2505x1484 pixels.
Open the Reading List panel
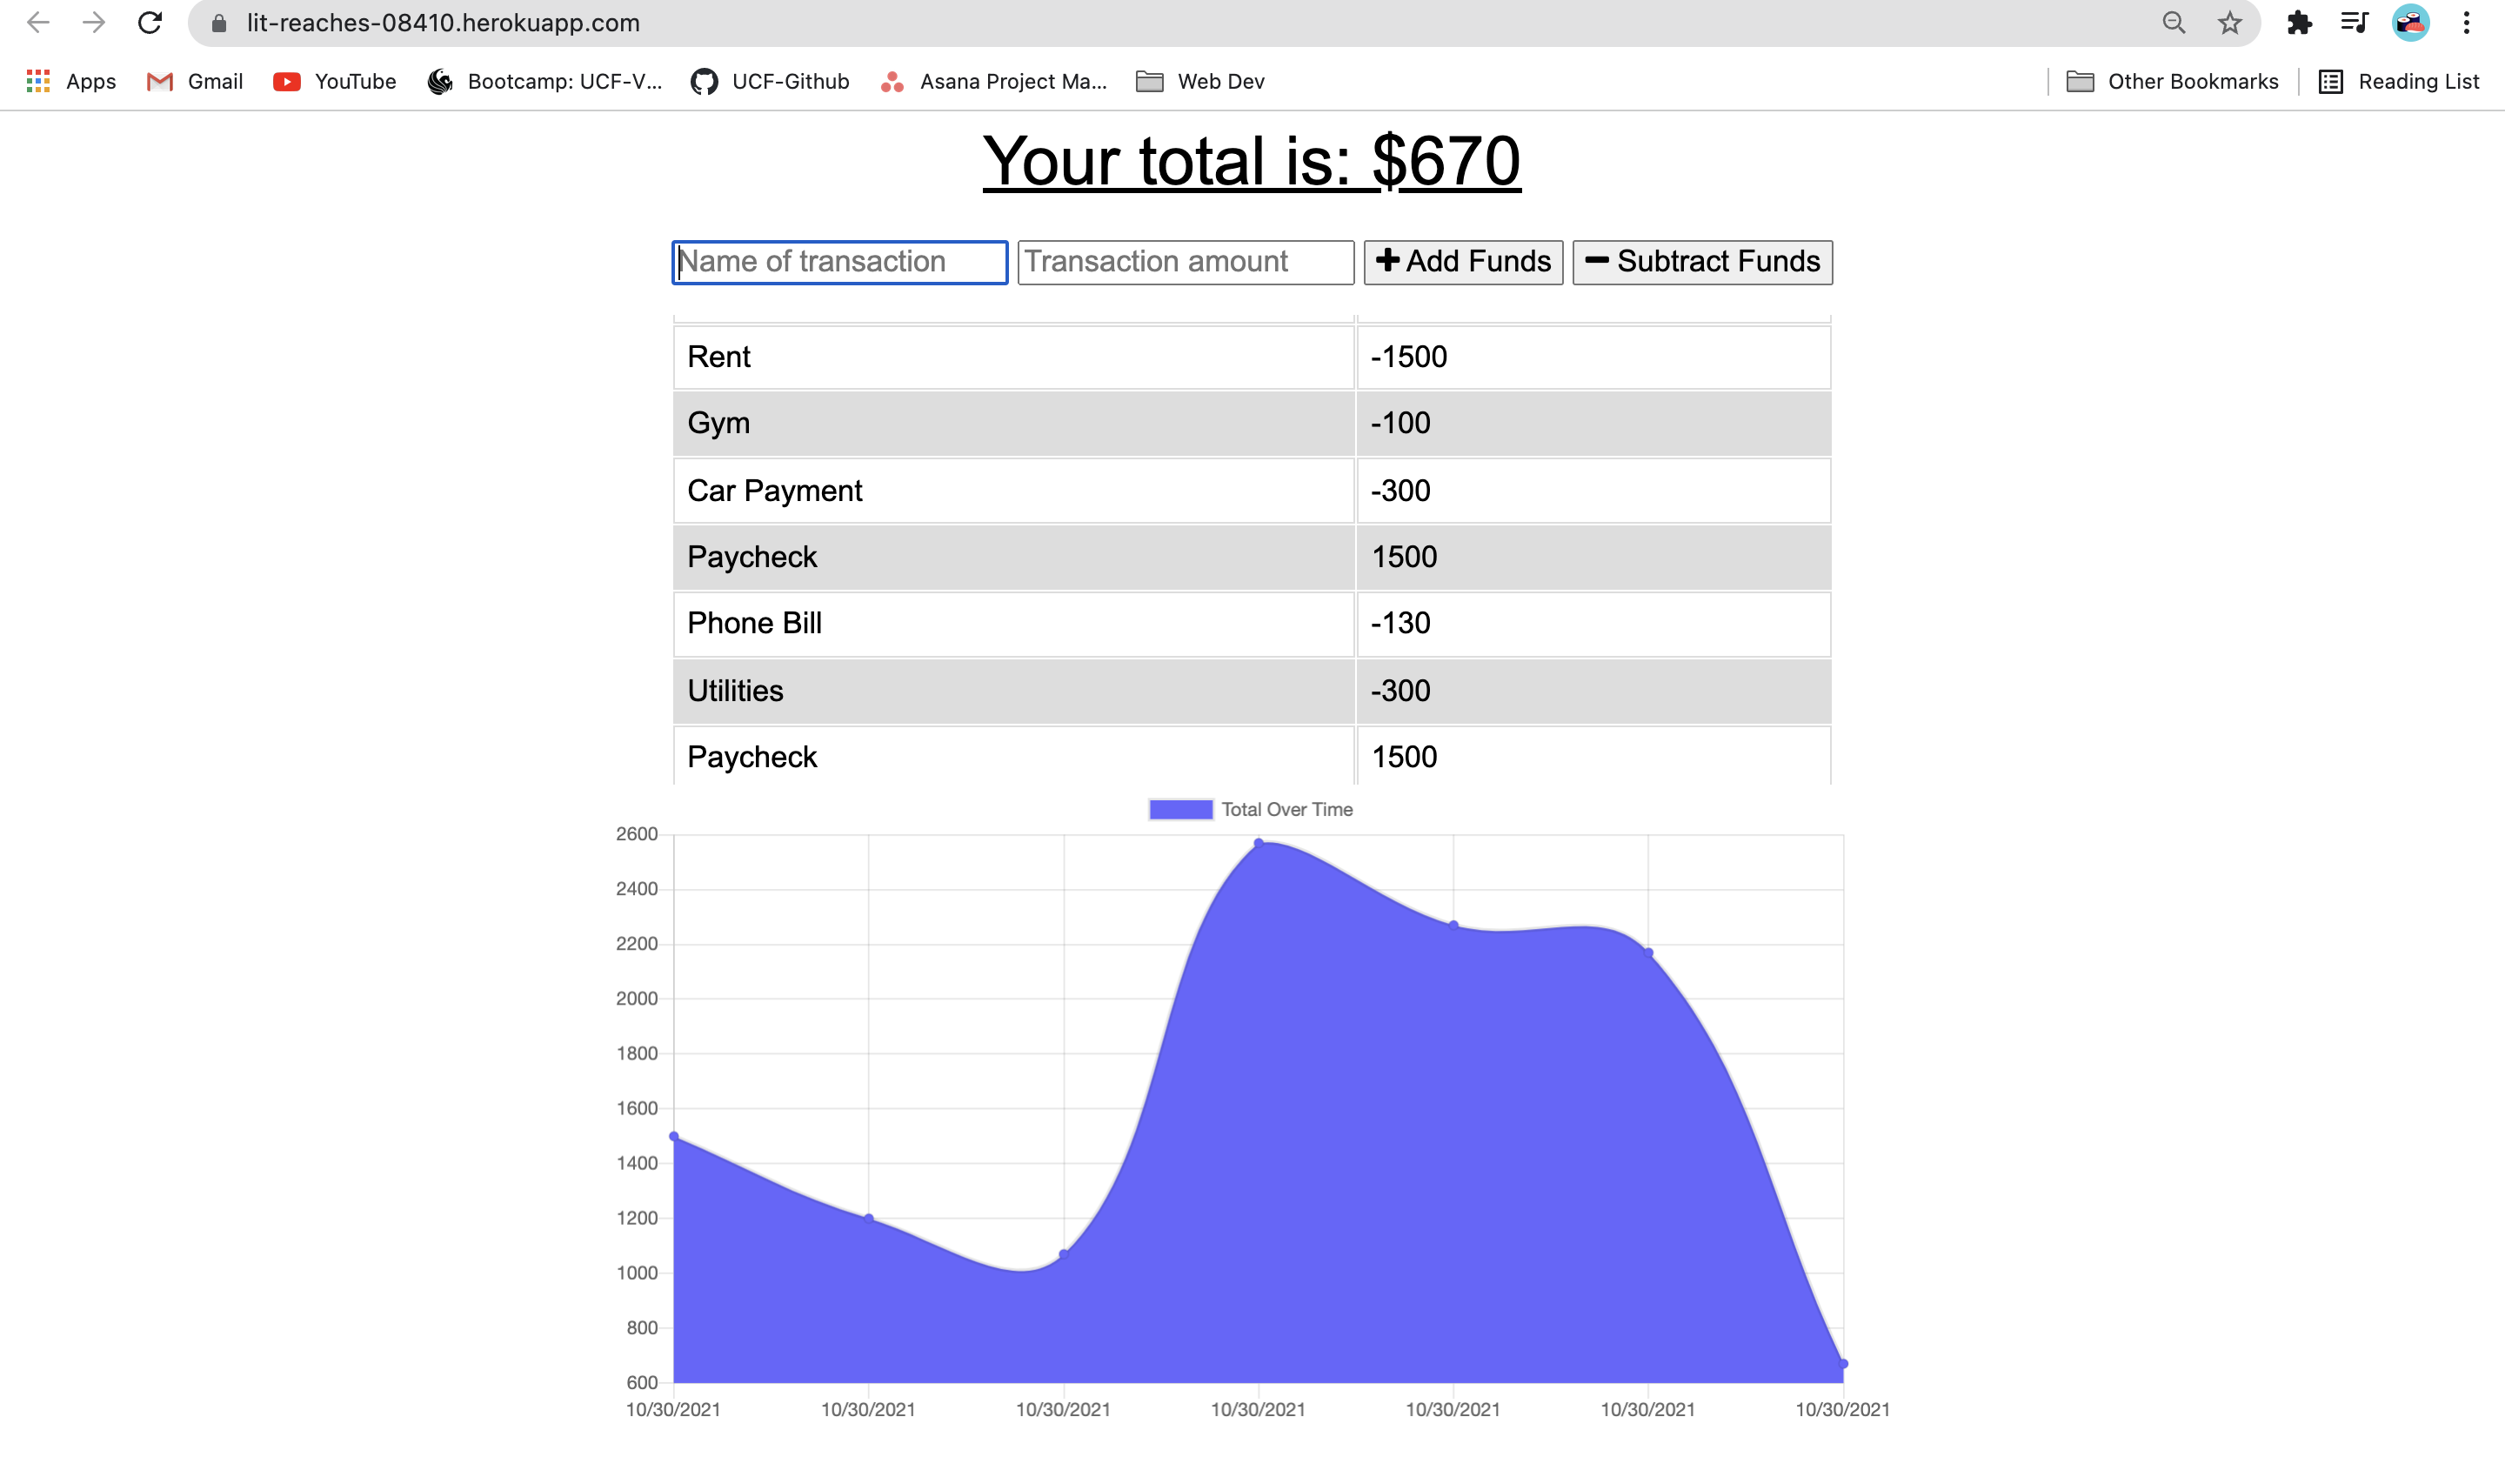pos(2400,81)
